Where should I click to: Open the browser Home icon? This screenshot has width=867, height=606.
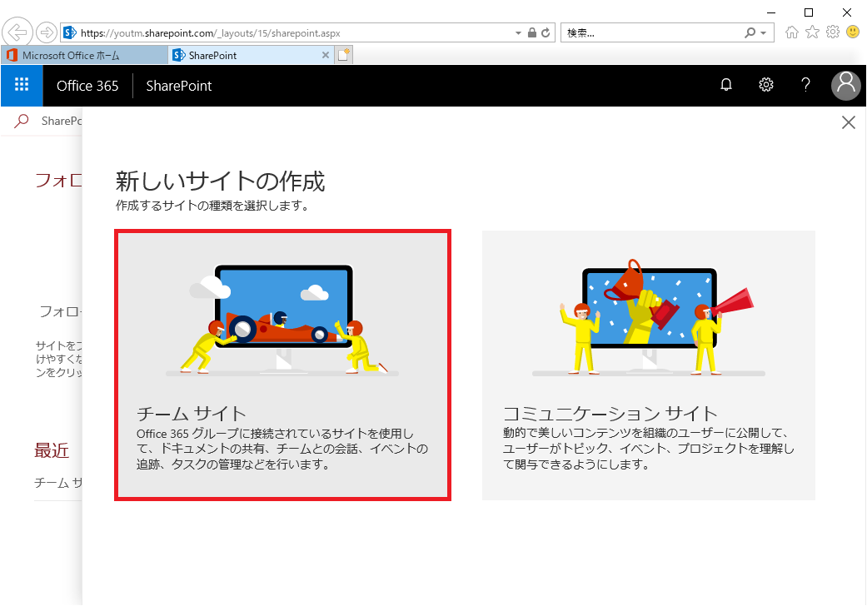tap(792, 32)
